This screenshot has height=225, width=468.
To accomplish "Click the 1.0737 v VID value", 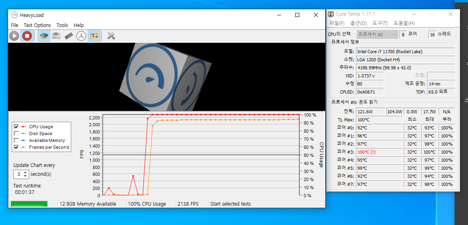I will pyautogui.click(x=370, y=75).
